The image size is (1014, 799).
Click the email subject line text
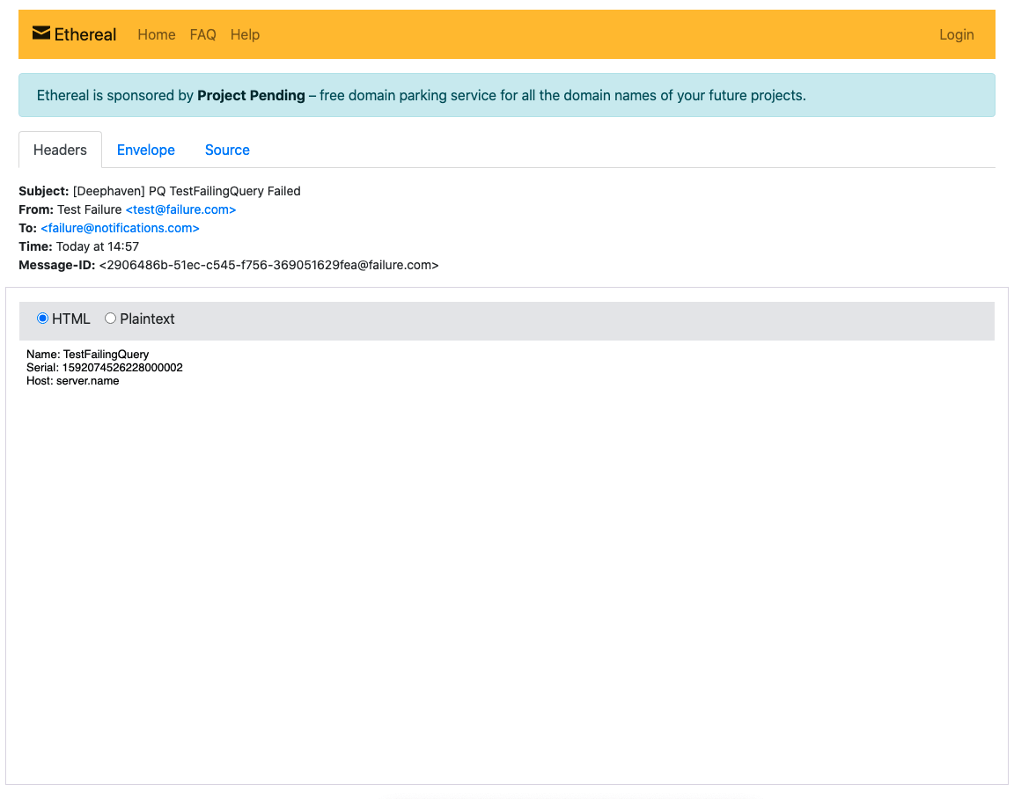click(187, 191)
